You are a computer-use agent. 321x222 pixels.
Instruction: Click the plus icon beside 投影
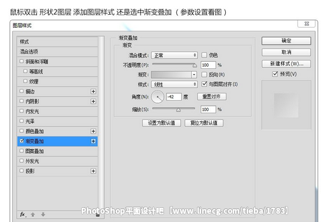(93, 171)
